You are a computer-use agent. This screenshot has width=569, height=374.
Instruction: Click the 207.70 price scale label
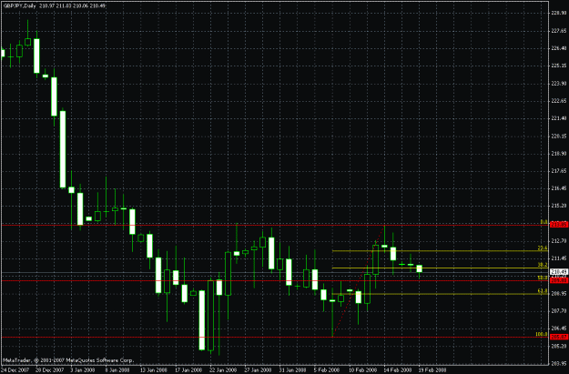tap(558, 311)
